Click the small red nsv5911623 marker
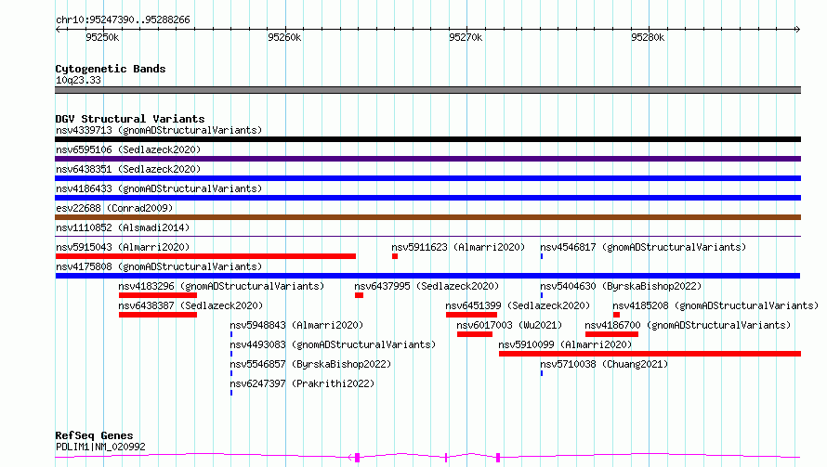The height and width of the screenshot is (467, 827). [395, 256]
